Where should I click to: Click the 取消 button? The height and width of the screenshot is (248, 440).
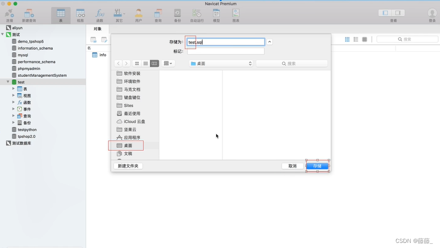(292, 166)
